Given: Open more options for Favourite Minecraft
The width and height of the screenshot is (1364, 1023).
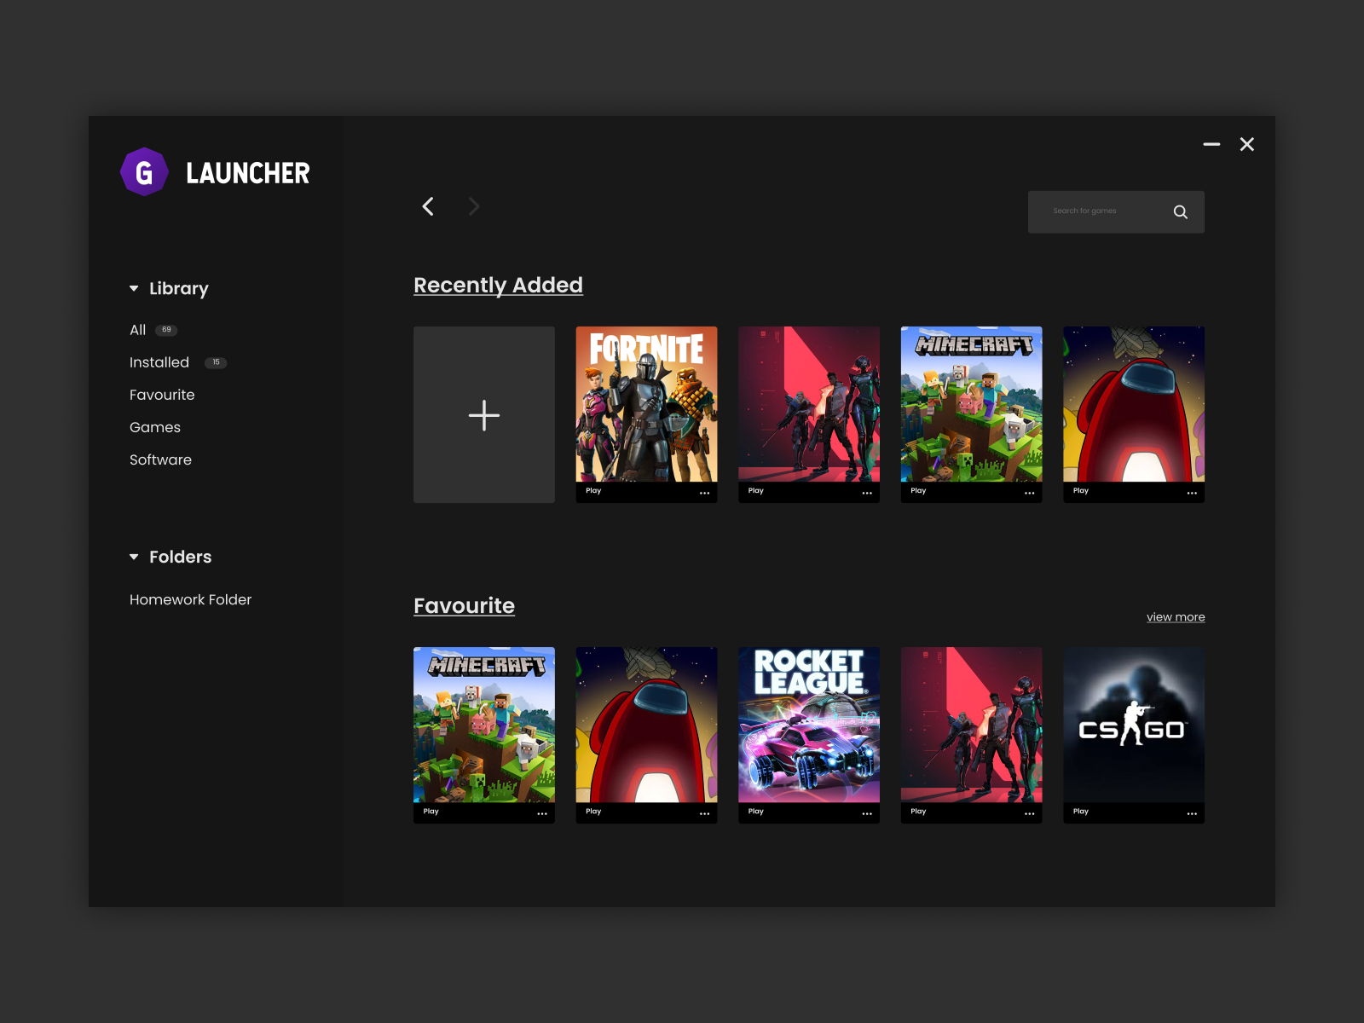Looking at the screenshot, I should [542, 813].
